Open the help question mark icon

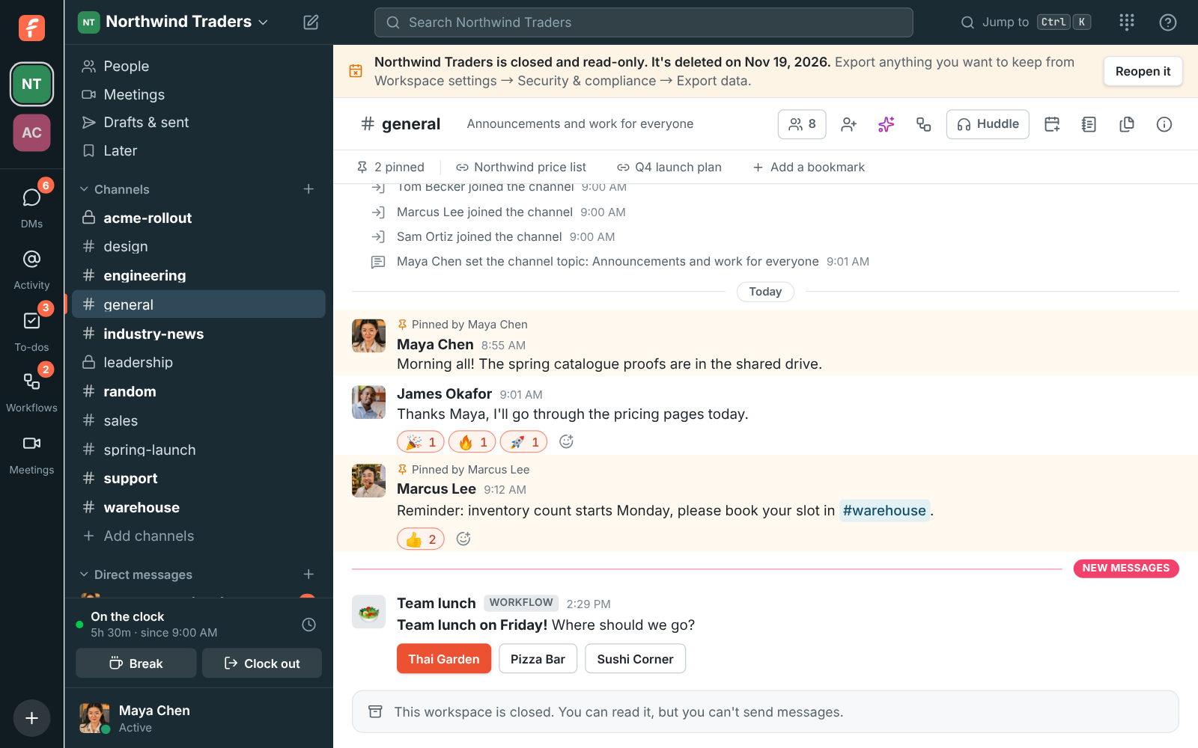(x=1167, y=22)
